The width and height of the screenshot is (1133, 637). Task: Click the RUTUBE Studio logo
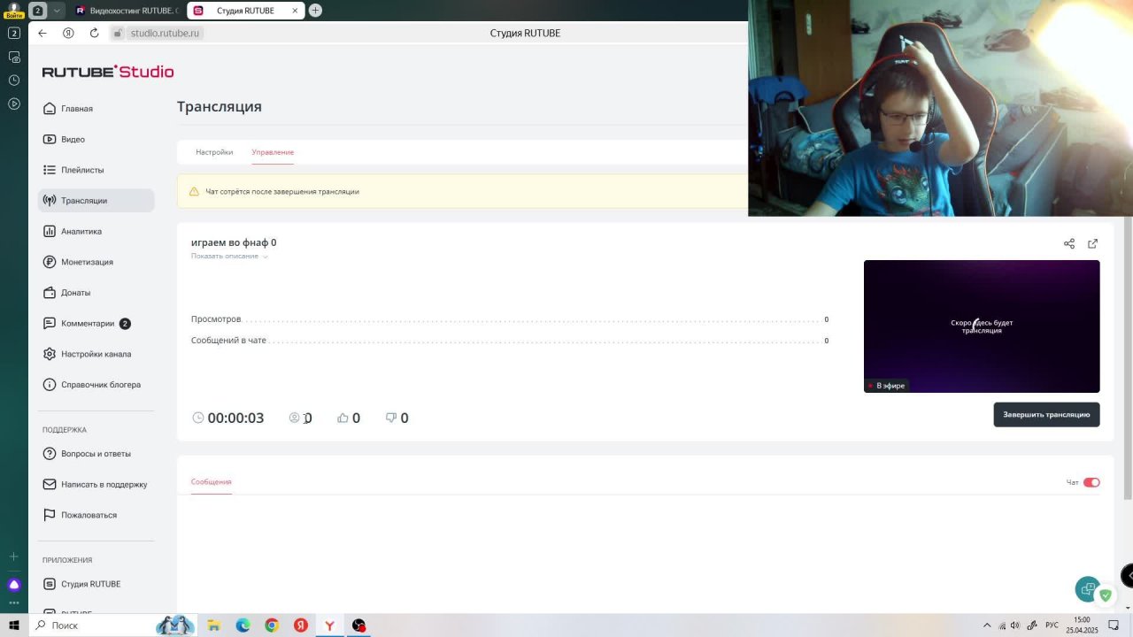click(108, 72)
